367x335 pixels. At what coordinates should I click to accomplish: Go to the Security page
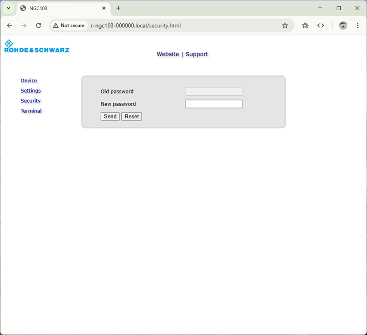[x=30, y=100]
